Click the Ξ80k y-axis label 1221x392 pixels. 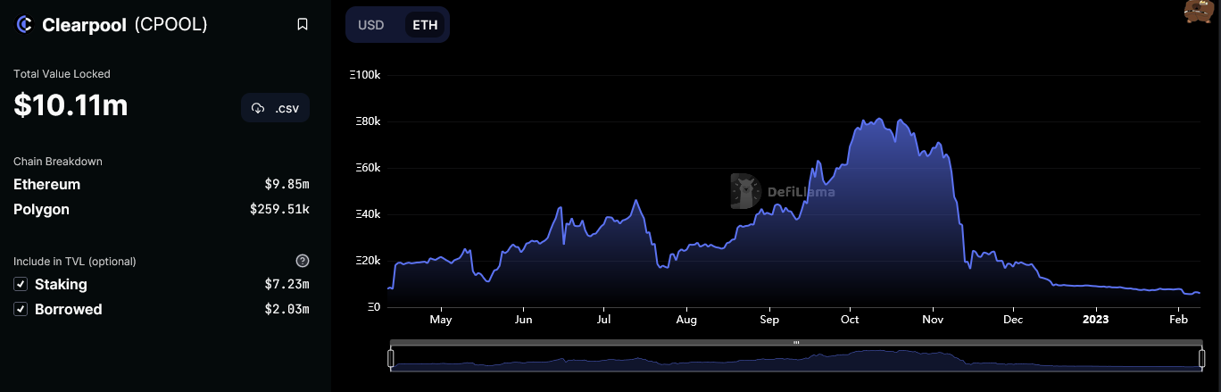pyautogui.click(x=368, y=121)
